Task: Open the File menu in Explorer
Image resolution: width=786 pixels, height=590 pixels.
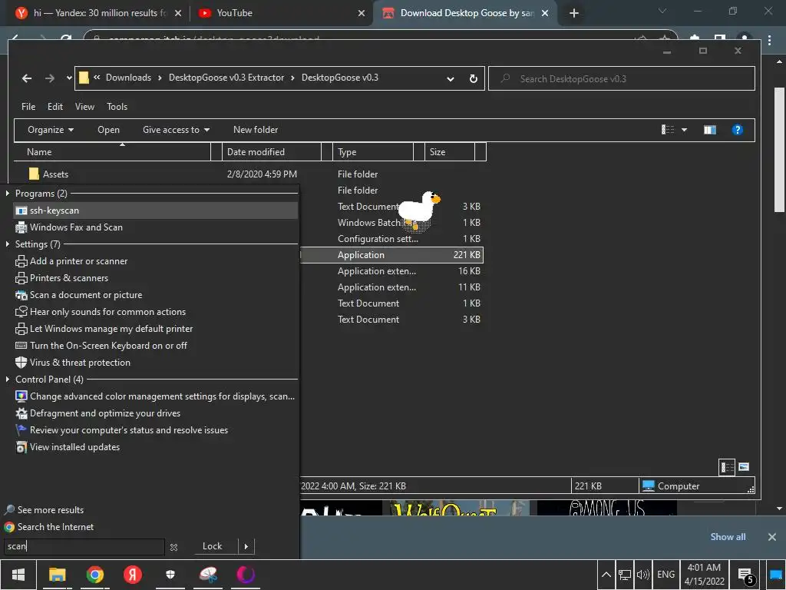Action: [28, 106]
